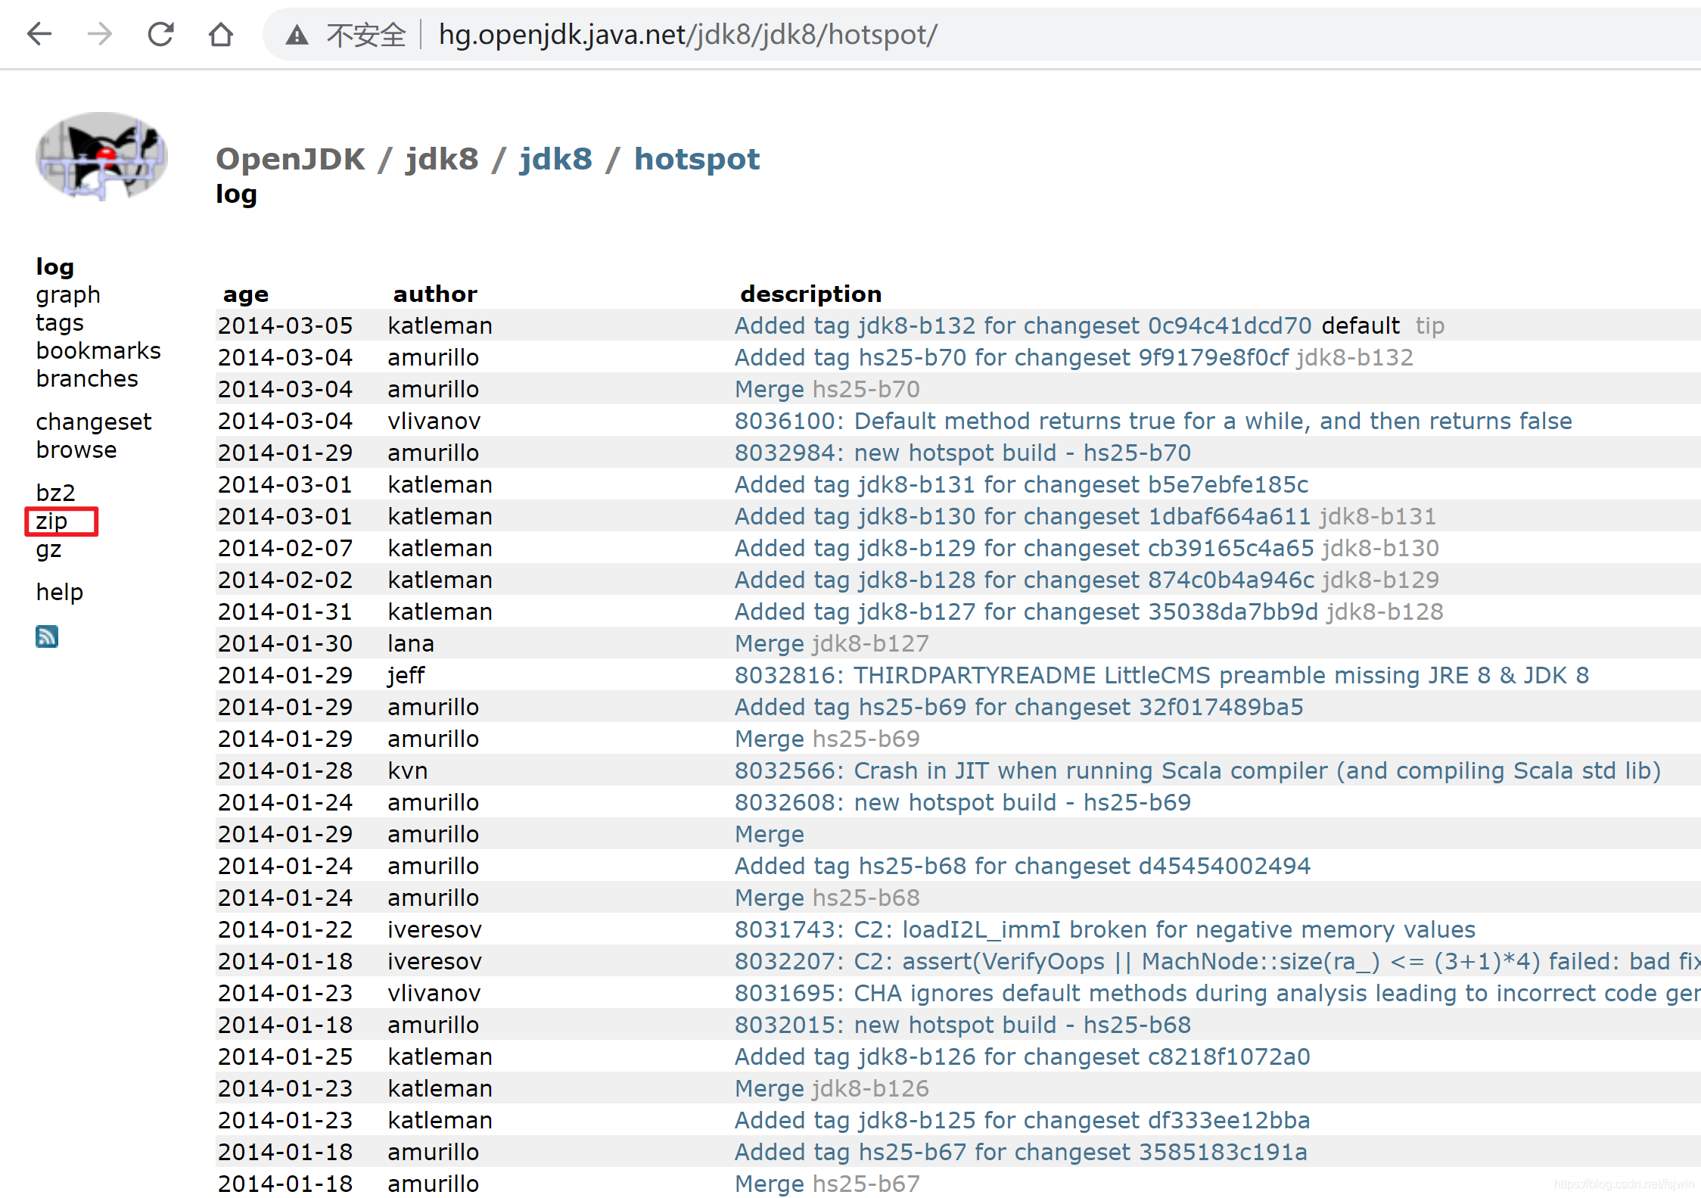Open the 'Merge jdk8-b127' commit by lana
1701x1198 pixels.
tap(770, 643)
